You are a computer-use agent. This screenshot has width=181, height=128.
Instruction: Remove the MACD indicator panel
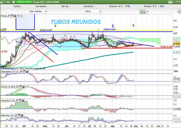coord(23,87)
